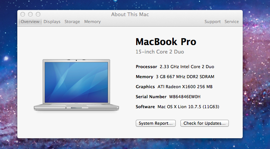The image size is (270, 149).
Task: Click the Processor label
Action: [x=147, y=67]
